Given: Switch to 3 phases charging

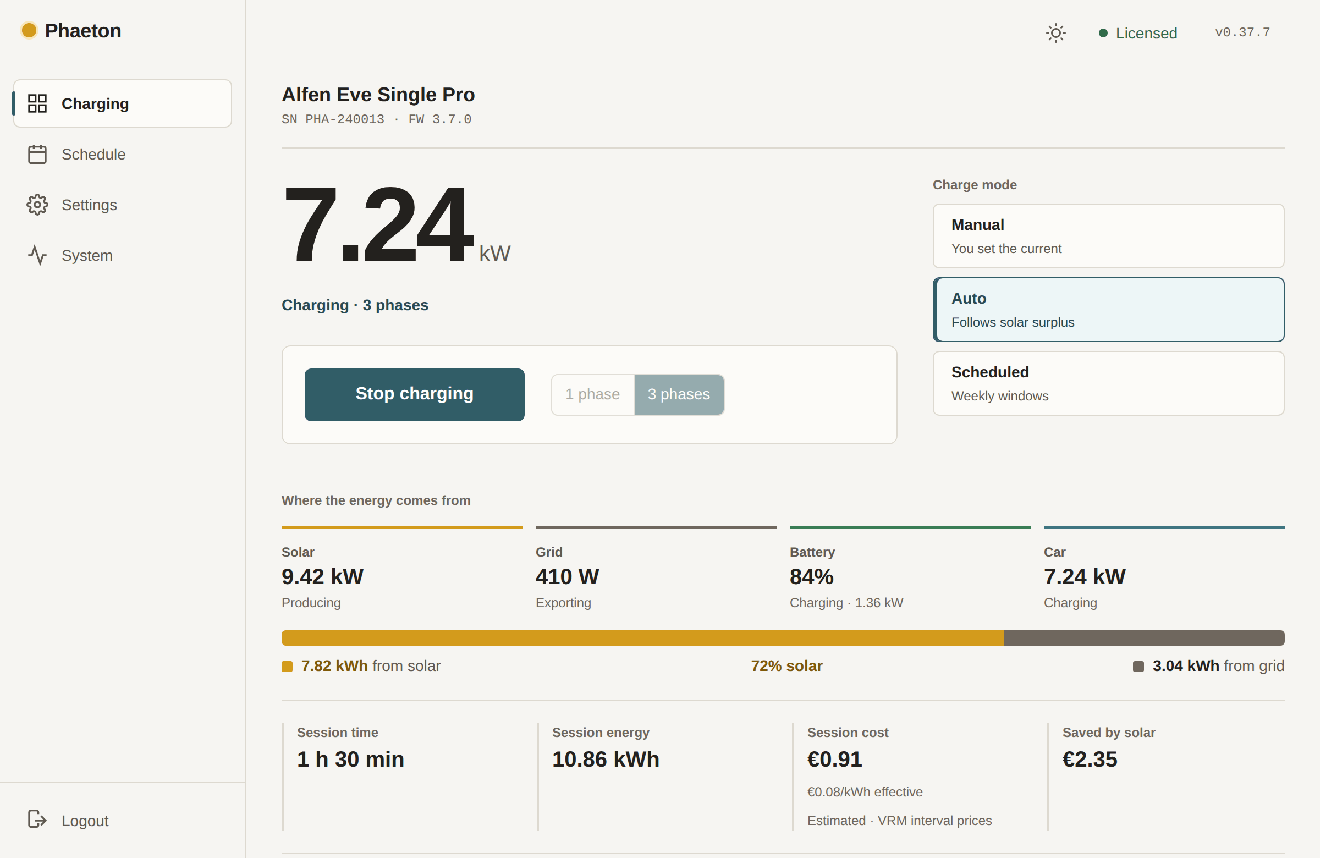Looking at the screenshot, I should [x=678, y=394].
